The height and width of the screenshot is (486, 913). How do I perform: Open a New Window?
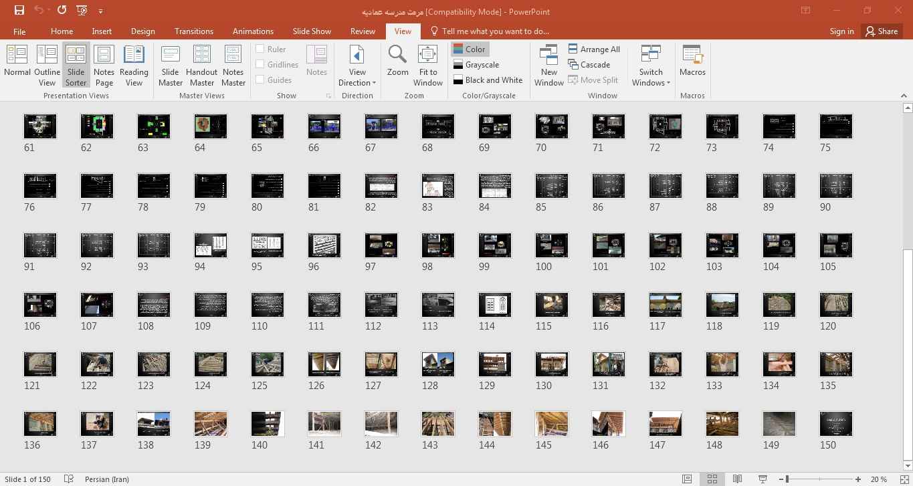[x=548, y=64]
